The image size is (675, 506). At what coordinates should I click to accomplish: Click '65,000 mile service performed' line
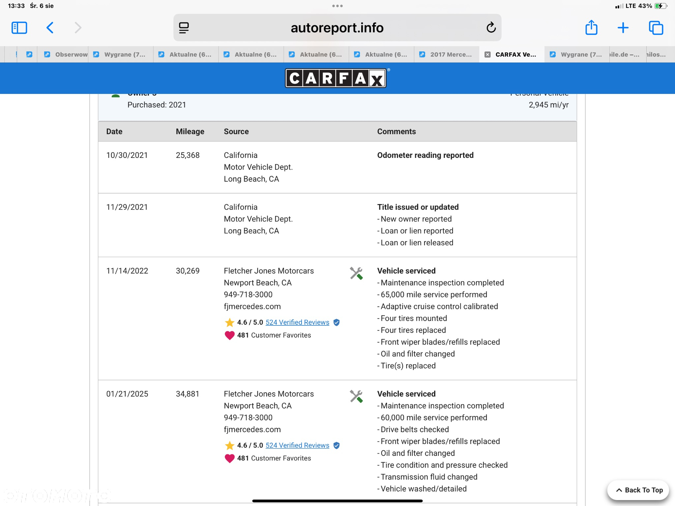432,295
